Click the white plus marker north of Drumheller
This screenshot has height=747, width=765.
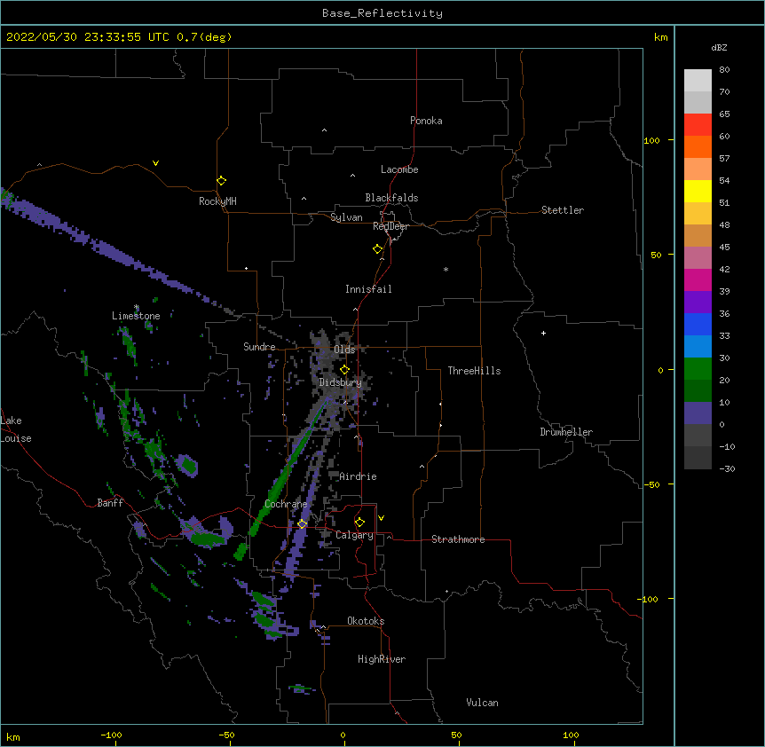(x=543, y=333)
